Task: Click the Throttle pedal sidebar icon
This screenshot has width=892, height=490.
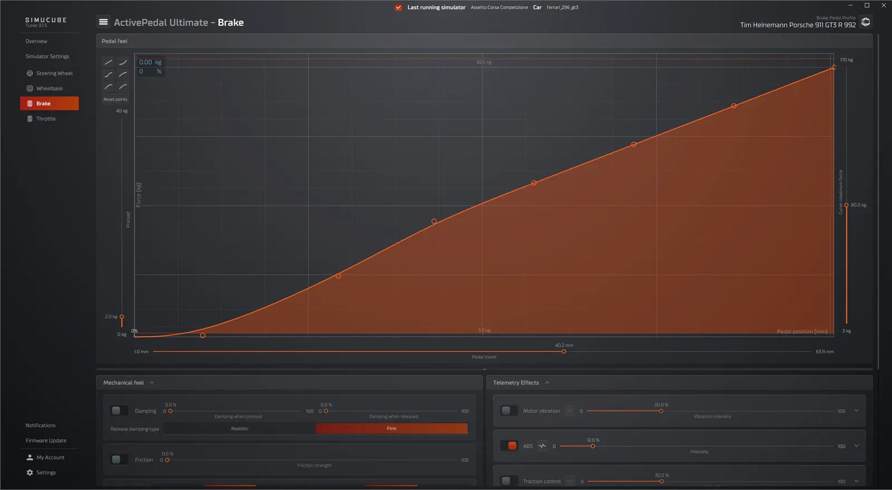Action: pos(30,119)
